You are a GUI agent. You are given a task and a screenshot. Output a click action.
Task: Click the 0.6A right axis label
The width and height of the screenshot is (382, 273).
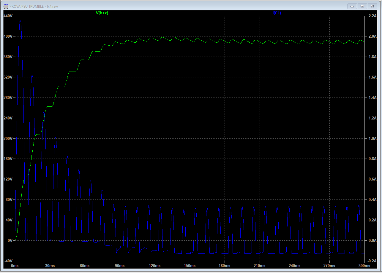pyautogui.click(x=372, y=179)
